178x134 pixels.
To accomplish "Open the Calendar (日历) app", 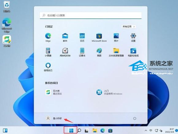I will [x=82, y=38].
